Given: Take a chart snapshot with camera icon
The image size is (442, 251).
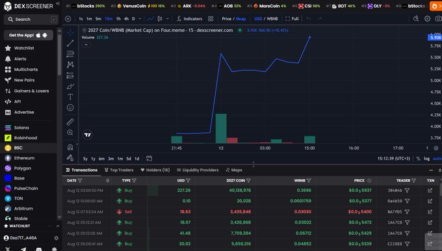Looking at the screenshot, I should [x=438, y=19].
